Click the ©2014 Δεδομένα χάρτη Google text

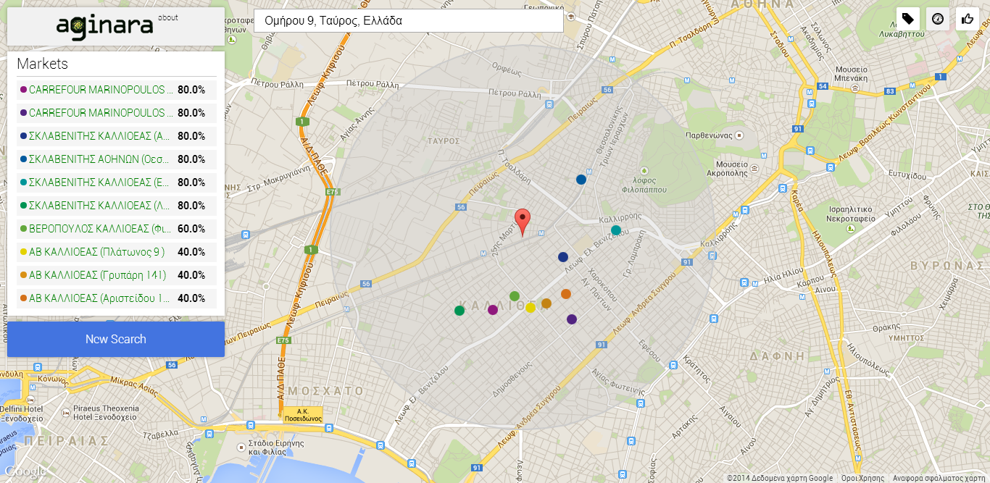(x=780, y=478)
